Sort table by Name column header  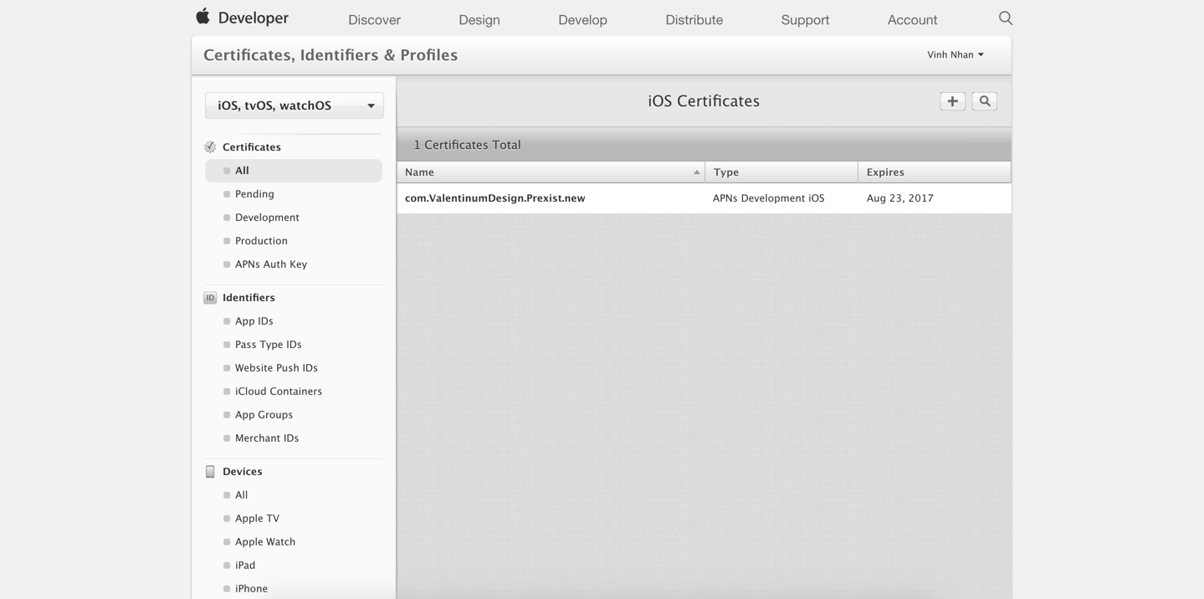point(551,172)
